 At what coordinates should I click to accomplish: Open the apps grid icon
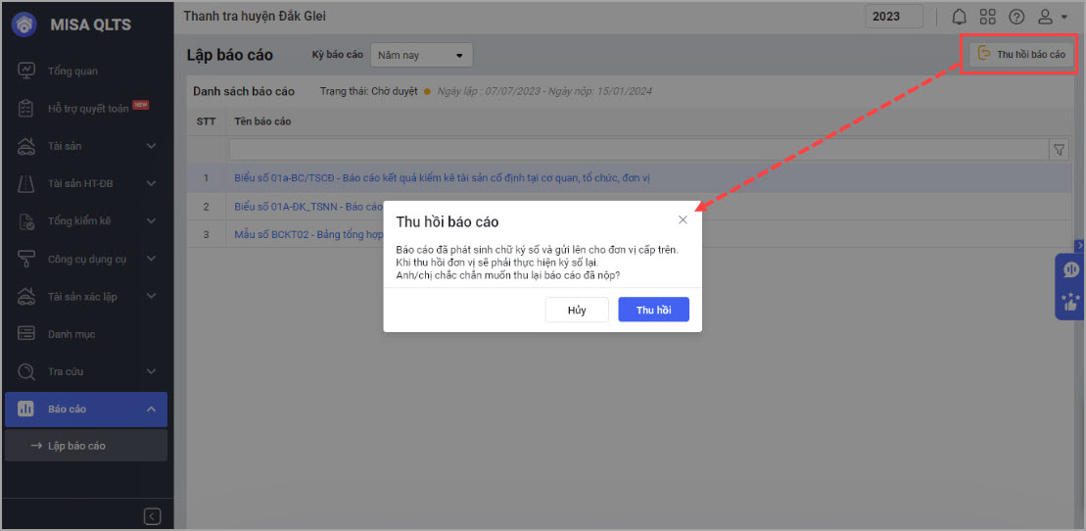[988, 17]
